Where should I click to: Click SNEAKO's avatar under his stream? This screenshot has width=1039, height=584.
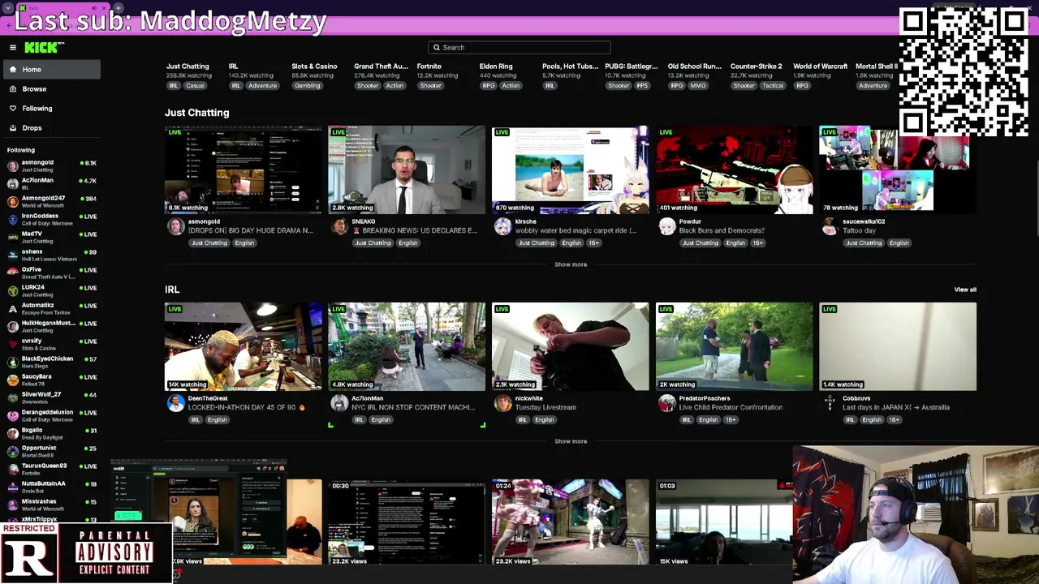pos(339,227)
